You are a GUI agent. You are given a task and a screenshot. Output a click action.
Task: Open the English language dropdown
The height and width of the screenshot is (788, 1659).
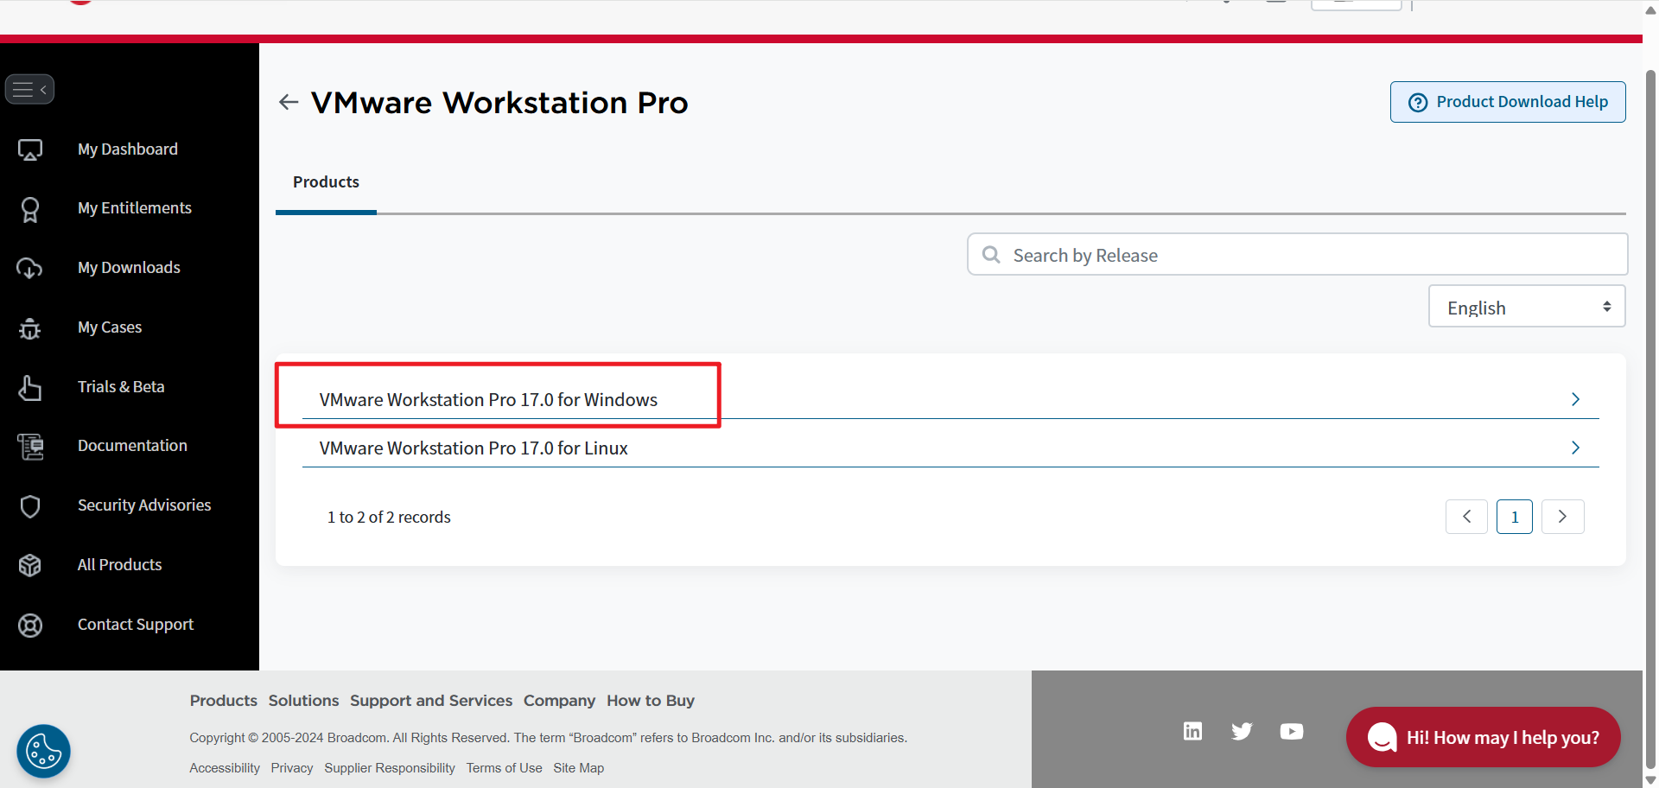click(1527, 307)
